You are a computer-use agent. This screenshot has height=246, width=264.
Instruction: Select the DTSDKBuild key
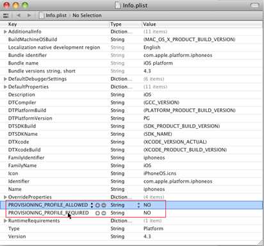[22, 126]
